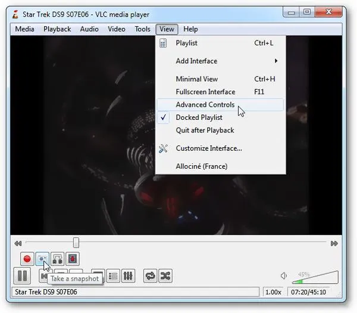Toggle A-B loop point button
The height and width of the screenshot is (313, 357).
(57, 259)
